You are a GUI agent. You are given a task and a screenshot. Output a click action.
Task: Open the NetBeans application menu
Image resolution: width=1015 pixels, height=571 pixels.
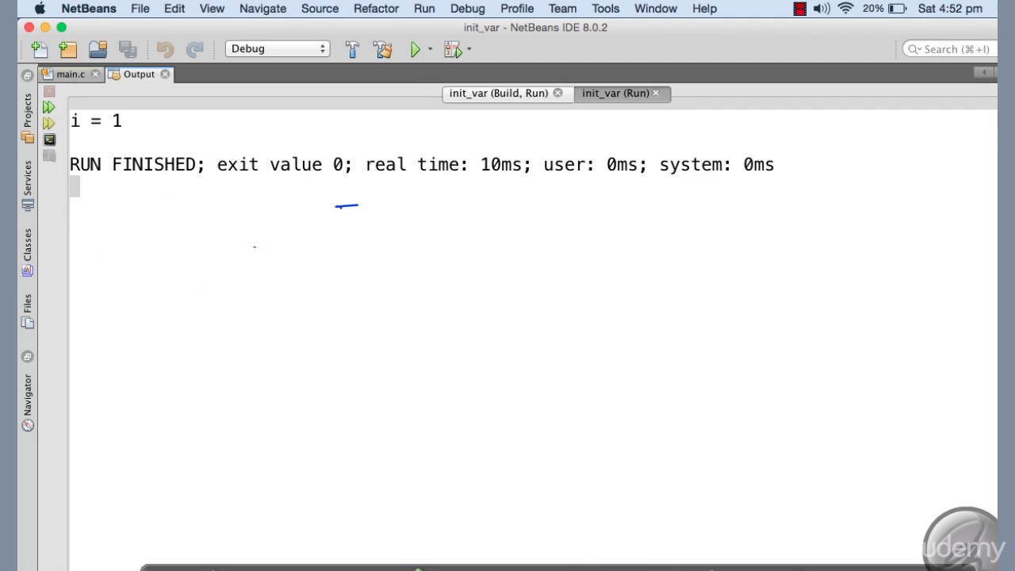pos(89,9)
